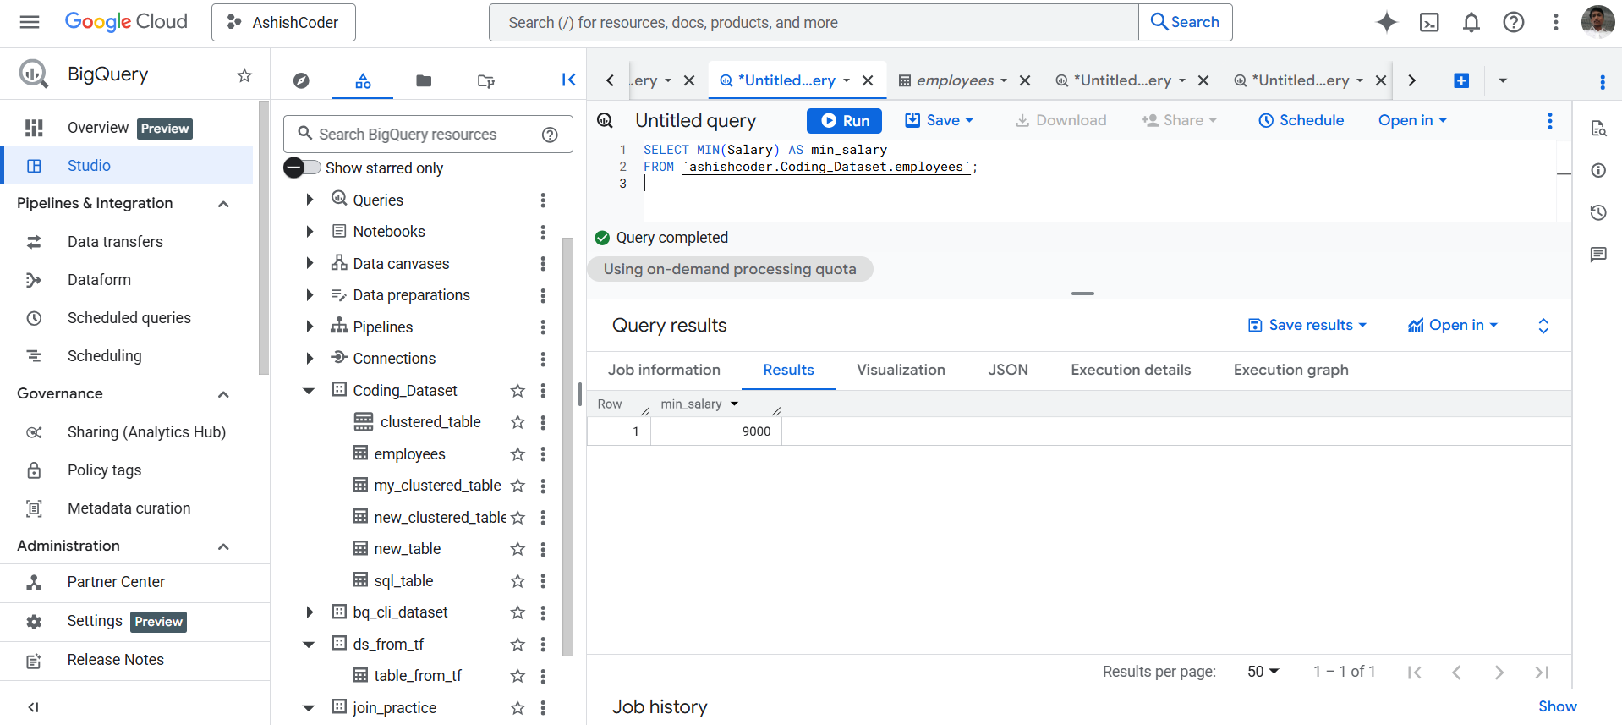Add a new query tab with plus icon
Screen dimensions: 1622x725
click(1461, 80)
